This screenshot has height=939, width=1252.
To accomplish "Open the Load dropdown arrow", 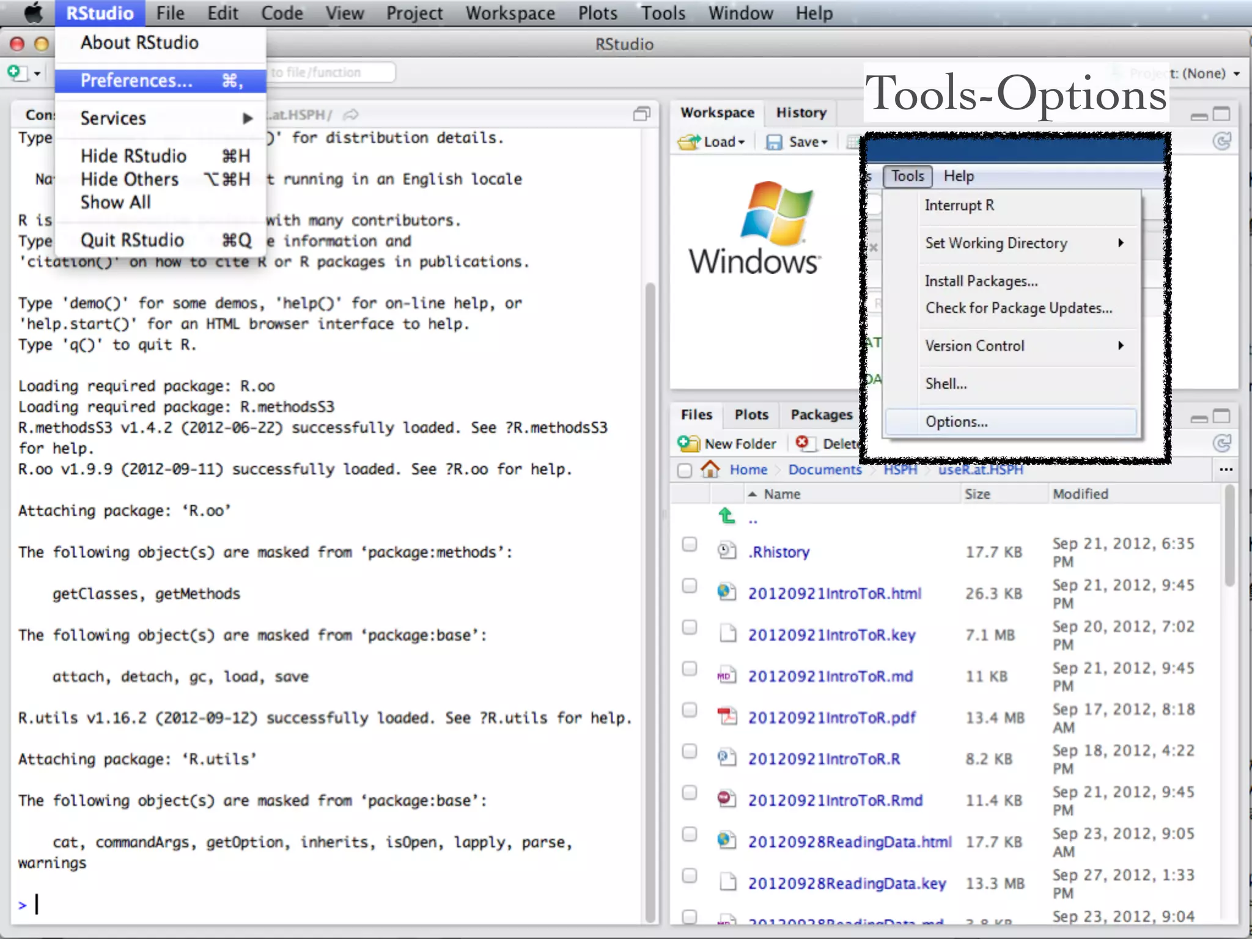I will [x=742, y=142].
